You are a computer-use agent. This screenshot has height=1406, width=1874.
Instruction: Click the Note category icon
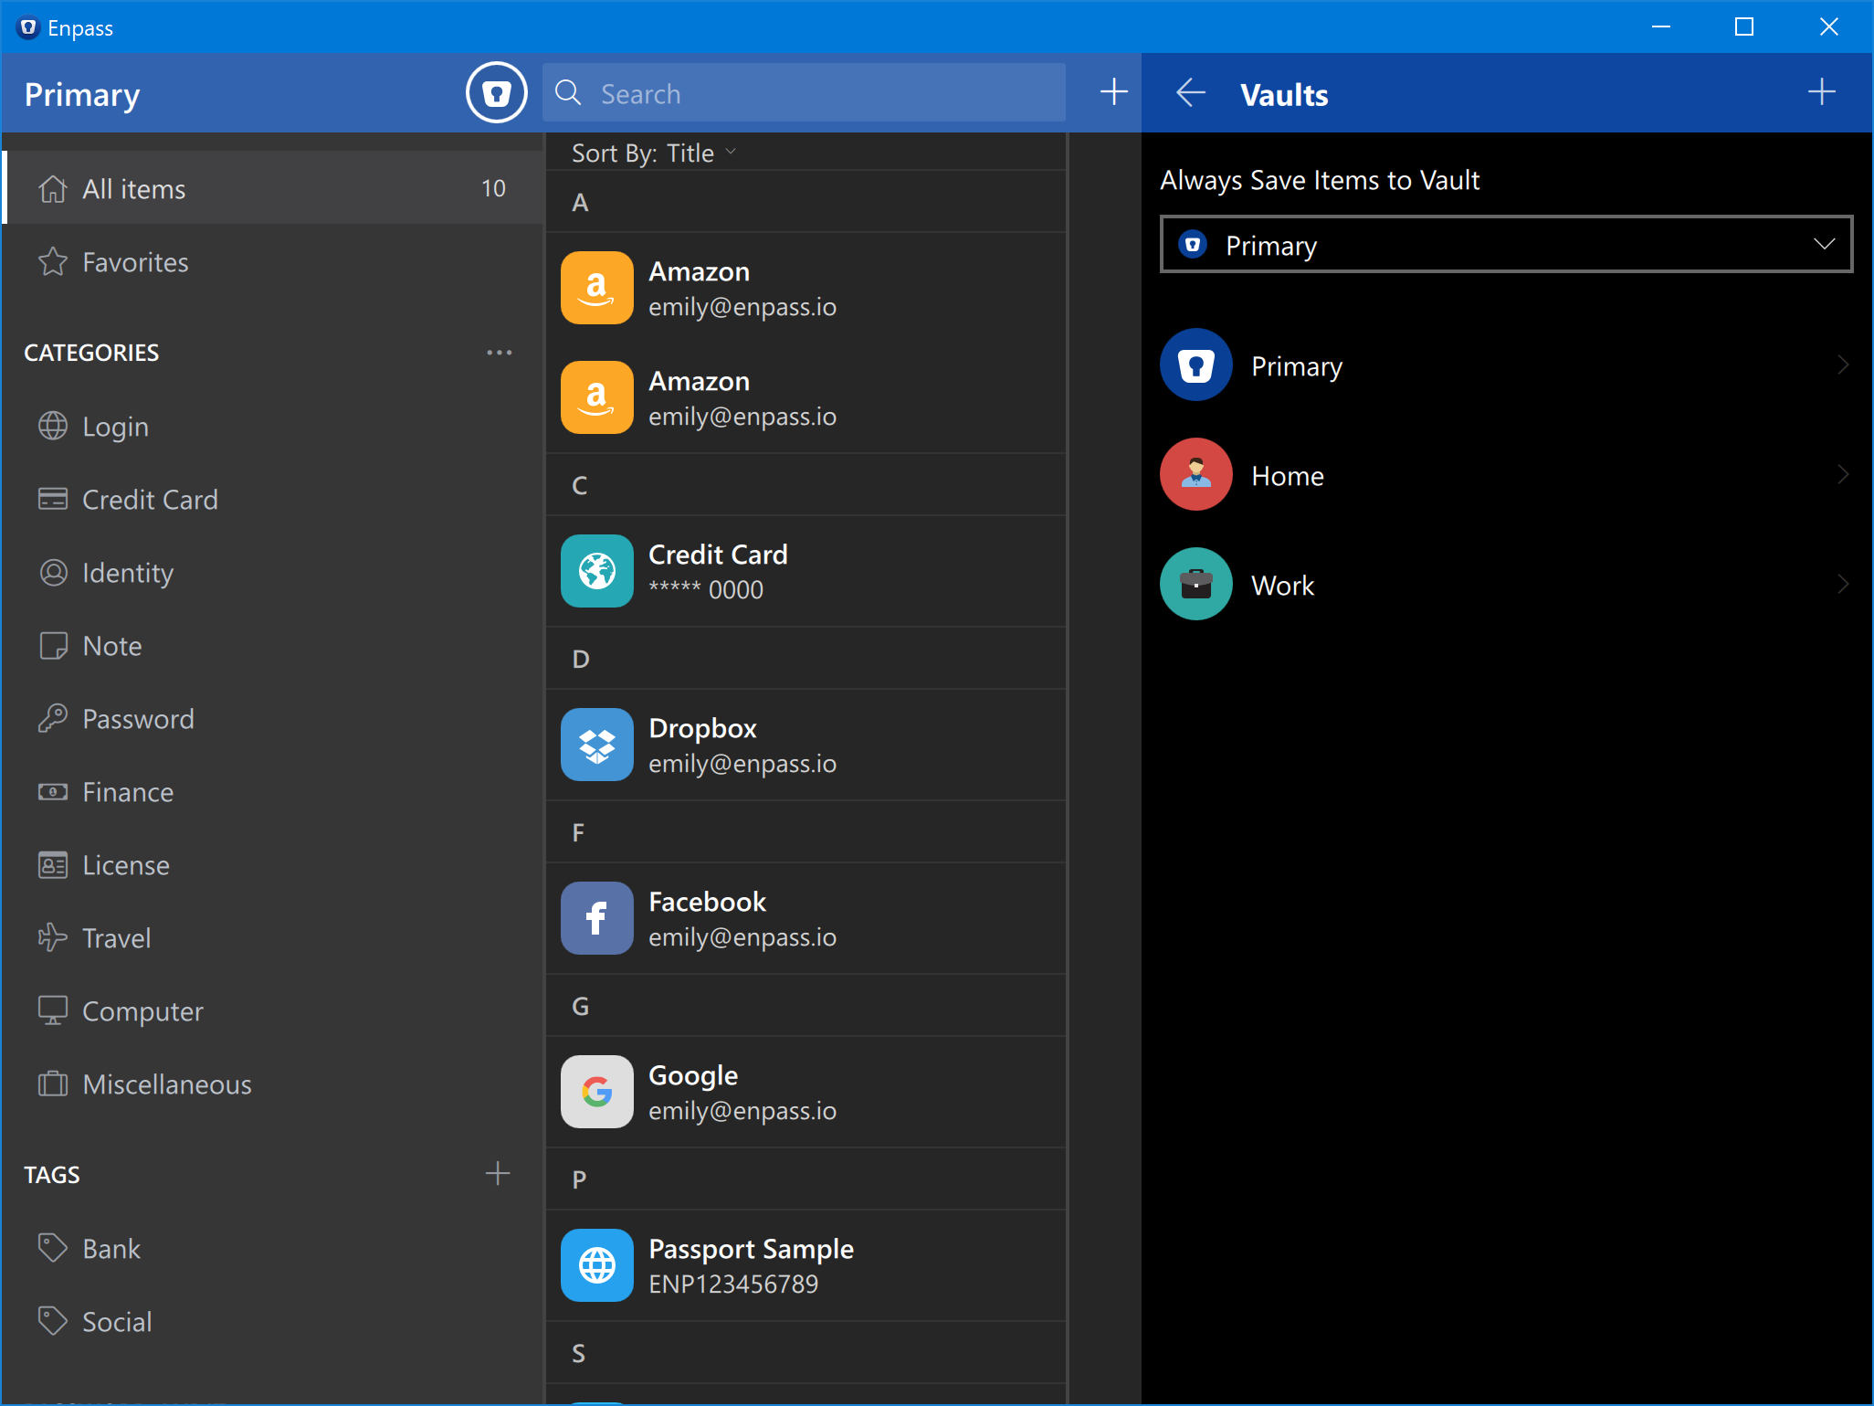click(53, 645)
